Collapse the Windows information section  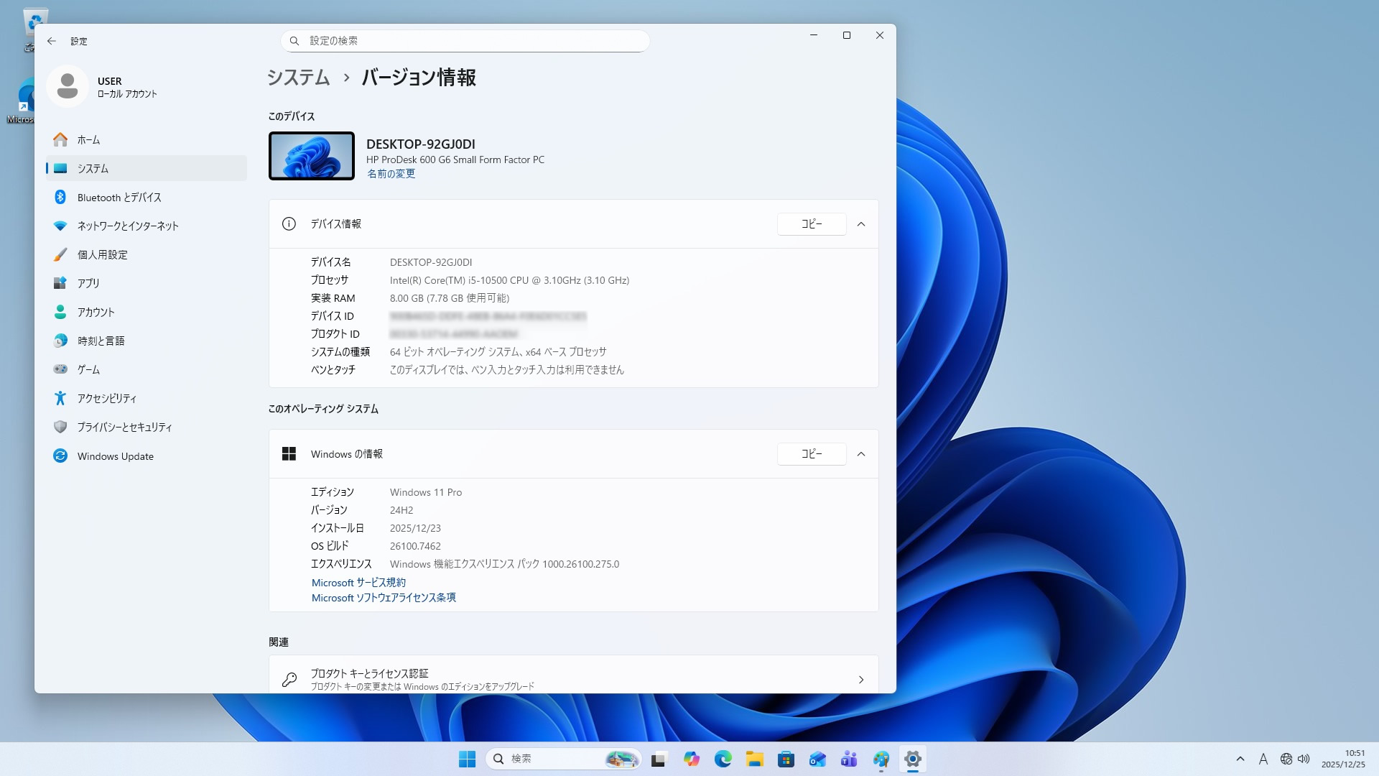pos(861,454)
